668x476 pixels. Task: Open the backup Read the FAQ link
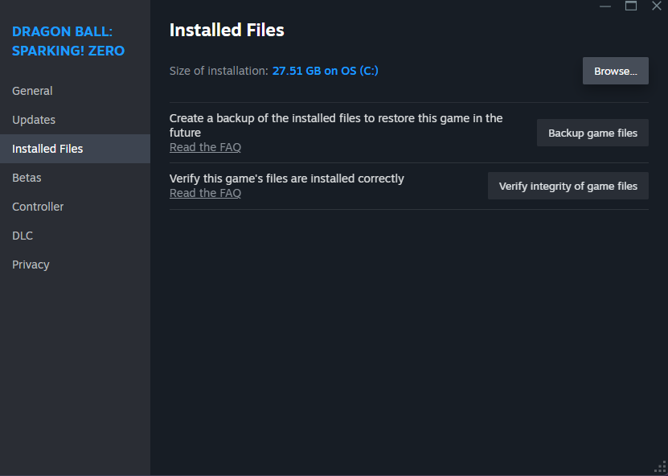pyautogui.click(x=205, y=147)
